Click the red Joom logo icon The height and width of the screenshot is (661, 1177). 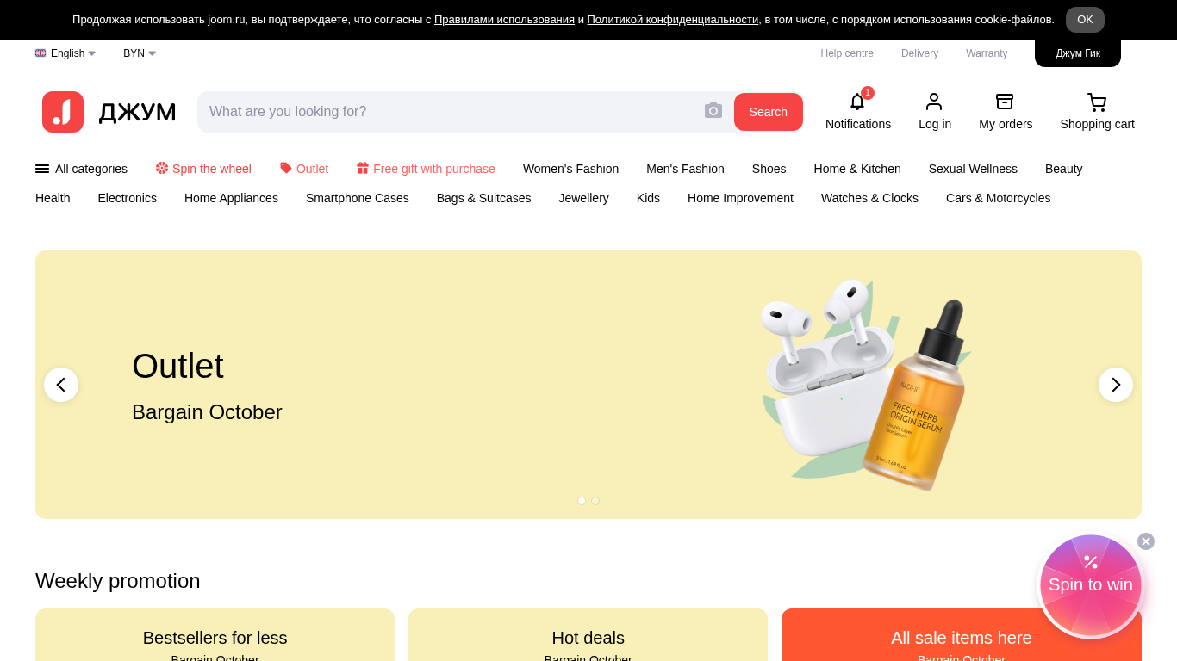pos(63,112)
